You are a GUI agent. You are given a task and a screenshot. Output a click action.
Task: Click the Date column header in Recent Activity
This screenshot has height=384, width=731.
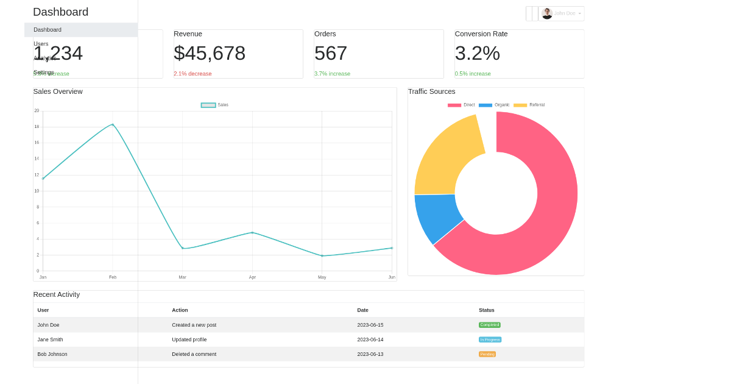(x=362, y=310)
